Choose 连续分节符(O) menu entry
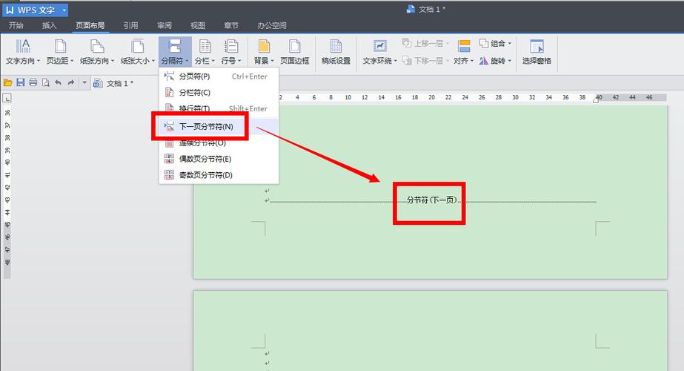 coord(219,143)
